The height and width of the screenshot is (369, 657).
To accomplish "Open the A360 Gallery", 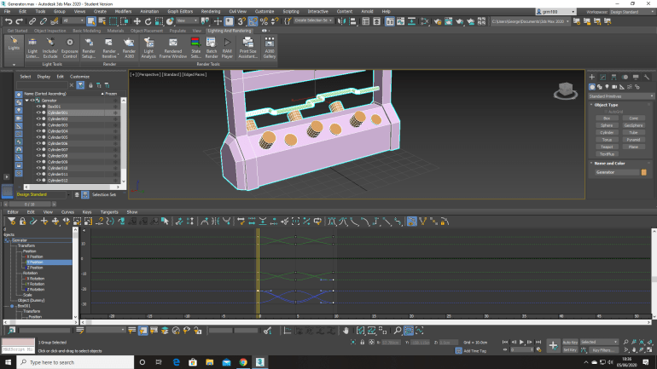I will coord(270,48).
